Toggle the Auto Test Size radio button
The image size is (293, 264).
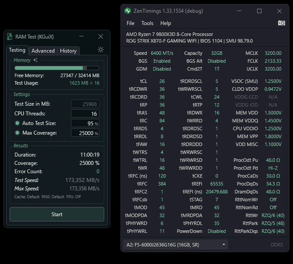point(18,123)
